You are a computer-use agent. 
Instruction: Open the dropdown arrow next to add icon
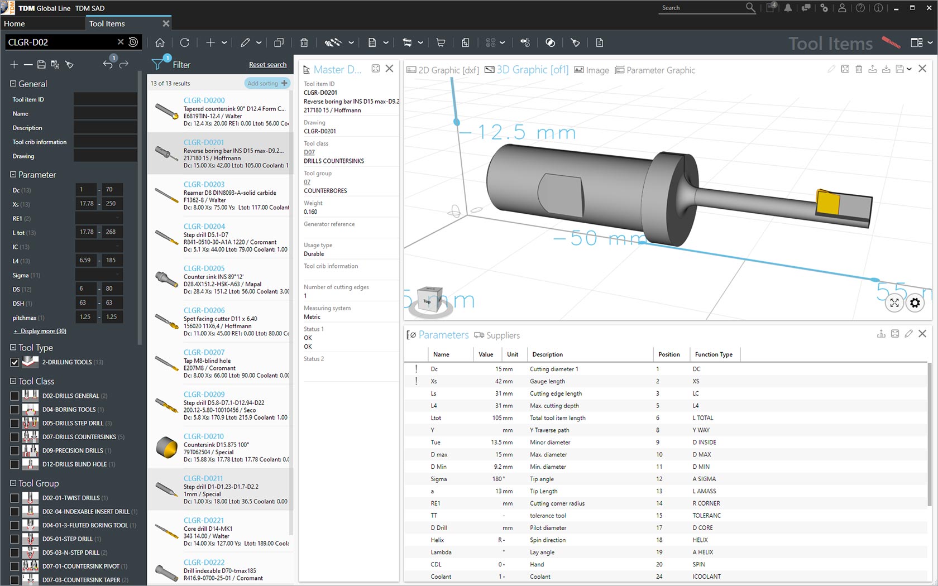pos(224,42)
